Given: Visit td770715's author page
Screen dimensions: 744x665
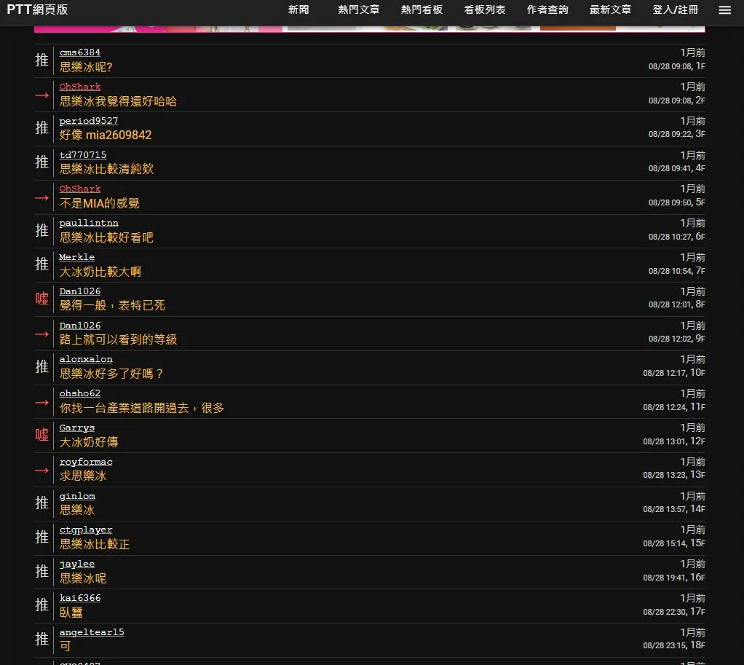Looking at the screenshot, I should (82, 155).
